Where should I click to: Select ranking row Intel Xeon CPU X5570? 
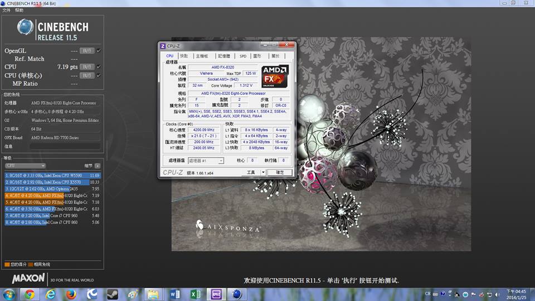click(x=52, y=182)
